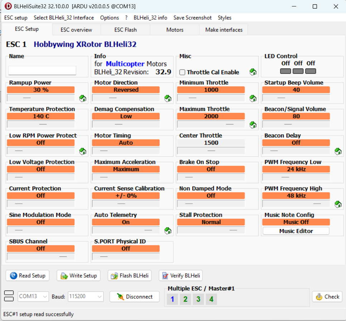Image resolution: width=346 pixels, height=321 pixels.
Task: Open the Select BLHeli_32 Interface menu
Action: (x=64, y=18)
